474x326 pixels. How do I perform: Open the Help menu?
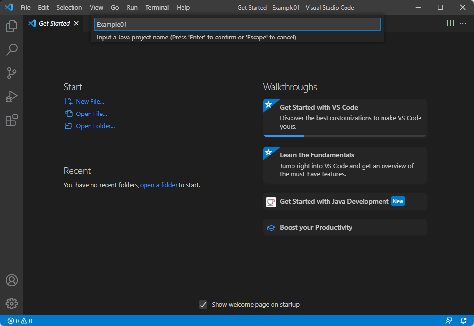click(183, 8)
